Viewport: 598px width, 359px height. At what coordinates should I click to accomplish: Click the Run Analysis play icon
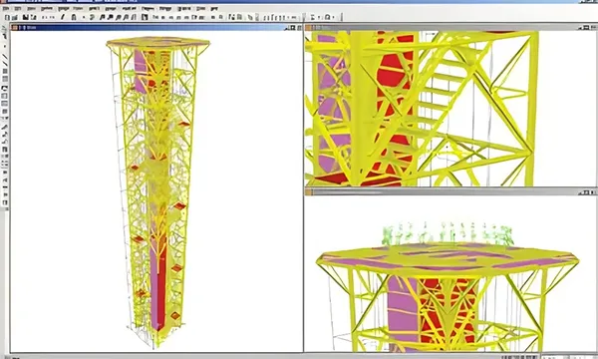pos(84,17)
